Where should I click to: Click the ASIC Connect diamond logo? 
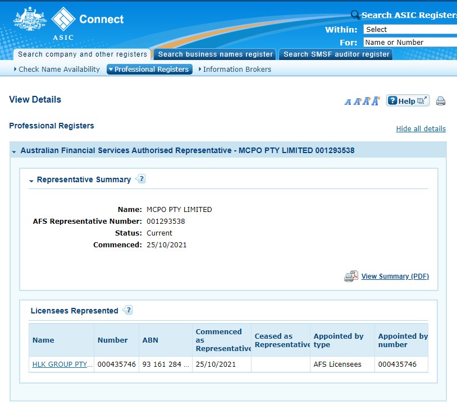pyautogui.click(x=63, y=19)
